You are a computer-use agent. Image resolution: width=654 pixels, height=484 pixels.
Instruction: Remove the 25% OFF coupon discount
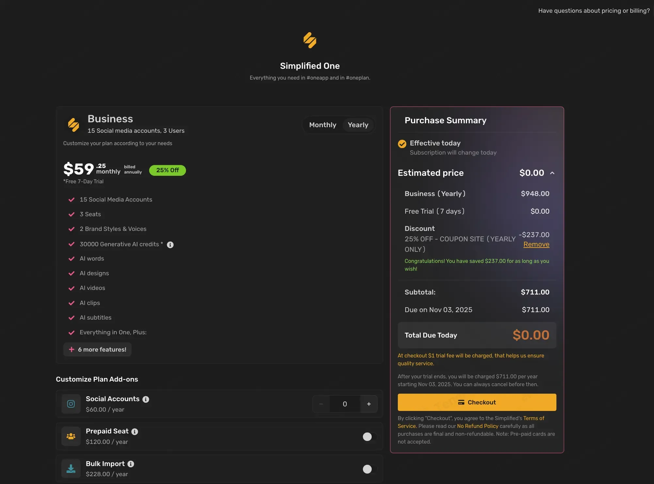coord(536,245)
